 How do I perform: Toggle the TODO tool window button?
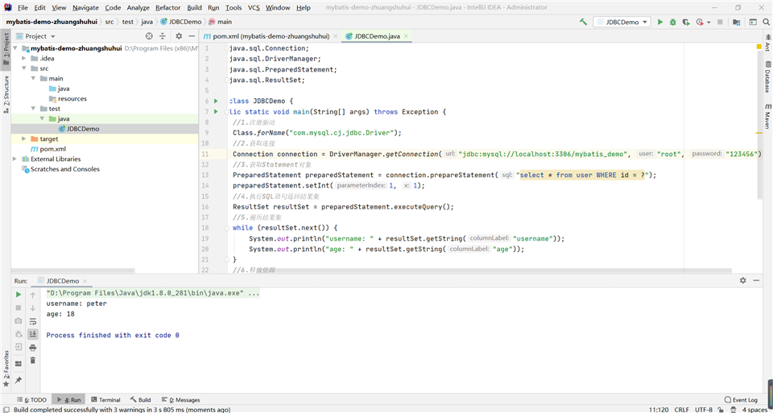[x=32, y=399]
